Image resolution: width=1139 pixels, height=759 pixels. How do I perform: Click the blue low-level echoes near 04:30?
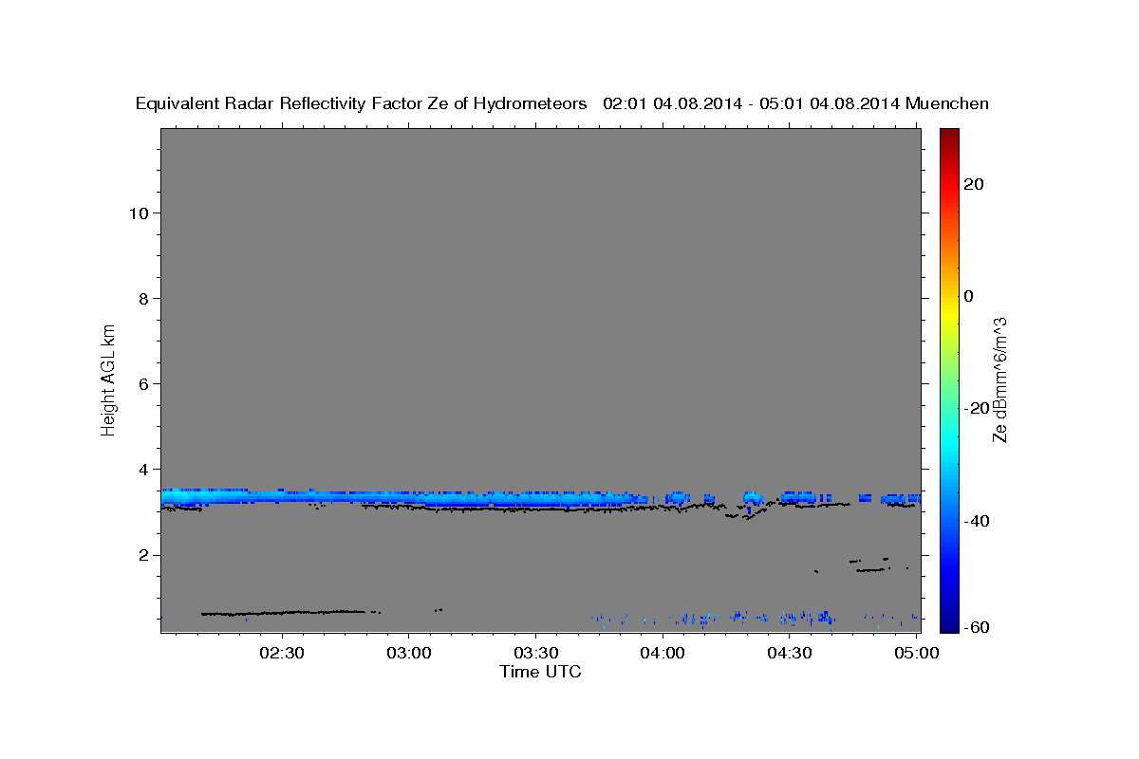pyautogui.click(x=807, y=619)
